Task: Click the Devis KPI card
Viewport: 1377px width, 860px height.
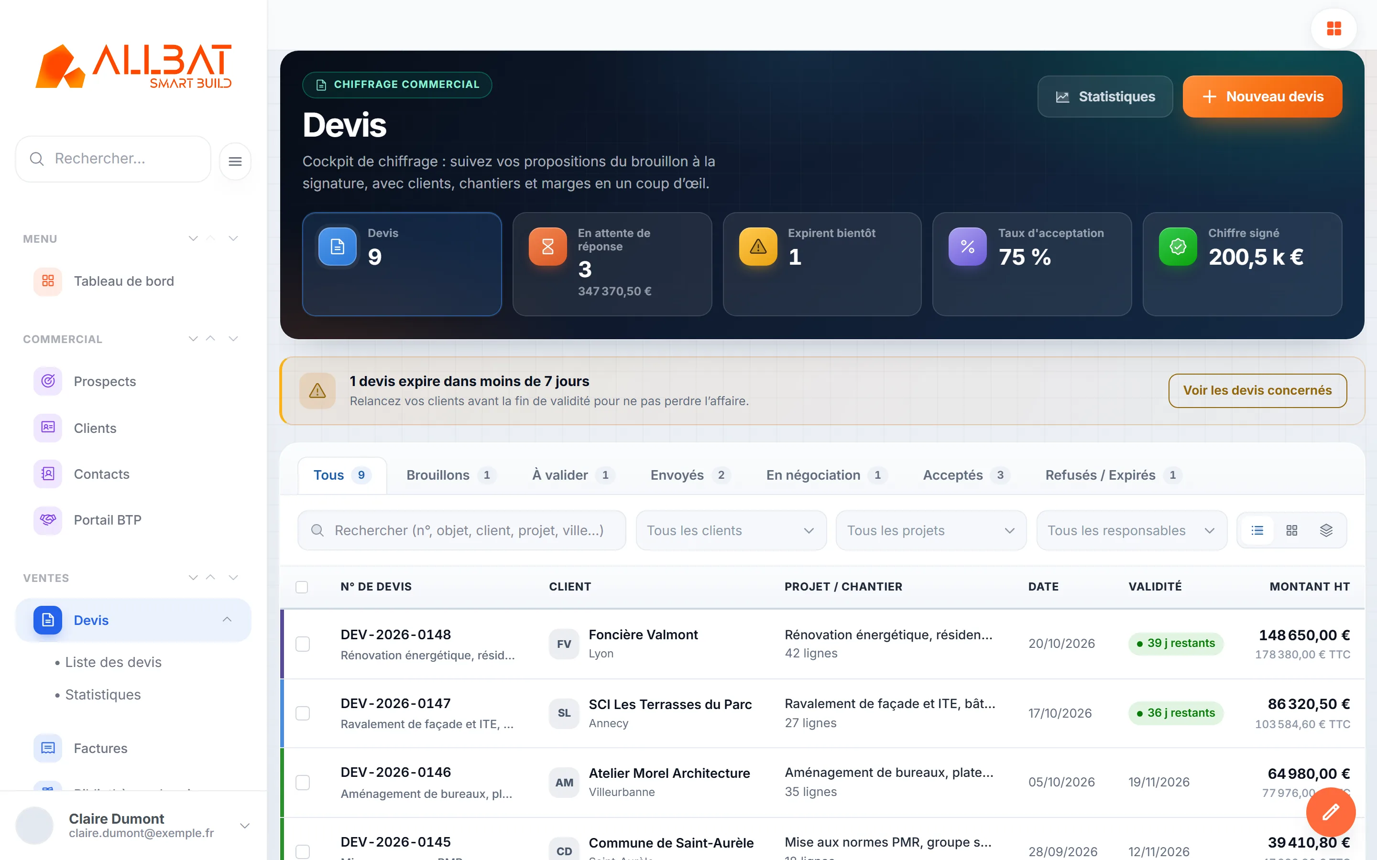Action: [x=402, y=264]
